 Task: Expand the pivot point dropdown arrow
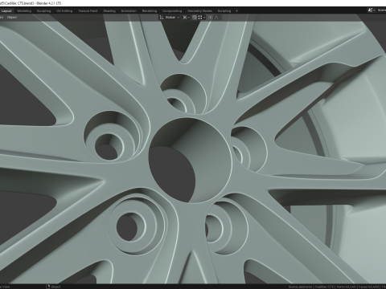[x=188, y=18]
